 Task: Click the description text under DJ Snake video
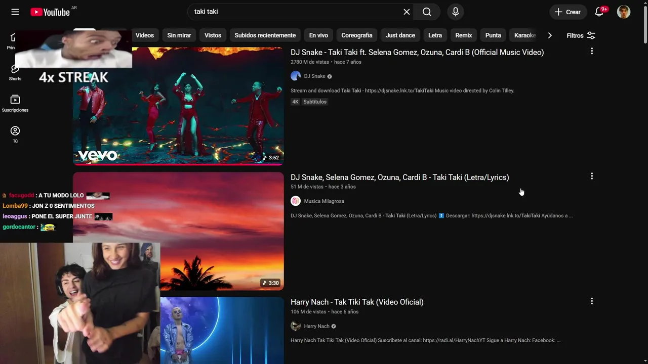[402, 90]
